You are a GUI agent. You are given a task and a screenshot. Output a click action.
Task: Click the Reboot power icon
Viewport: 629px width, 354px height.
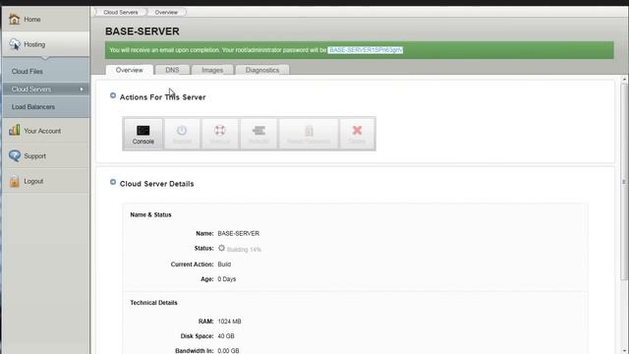tap(182, 134)
